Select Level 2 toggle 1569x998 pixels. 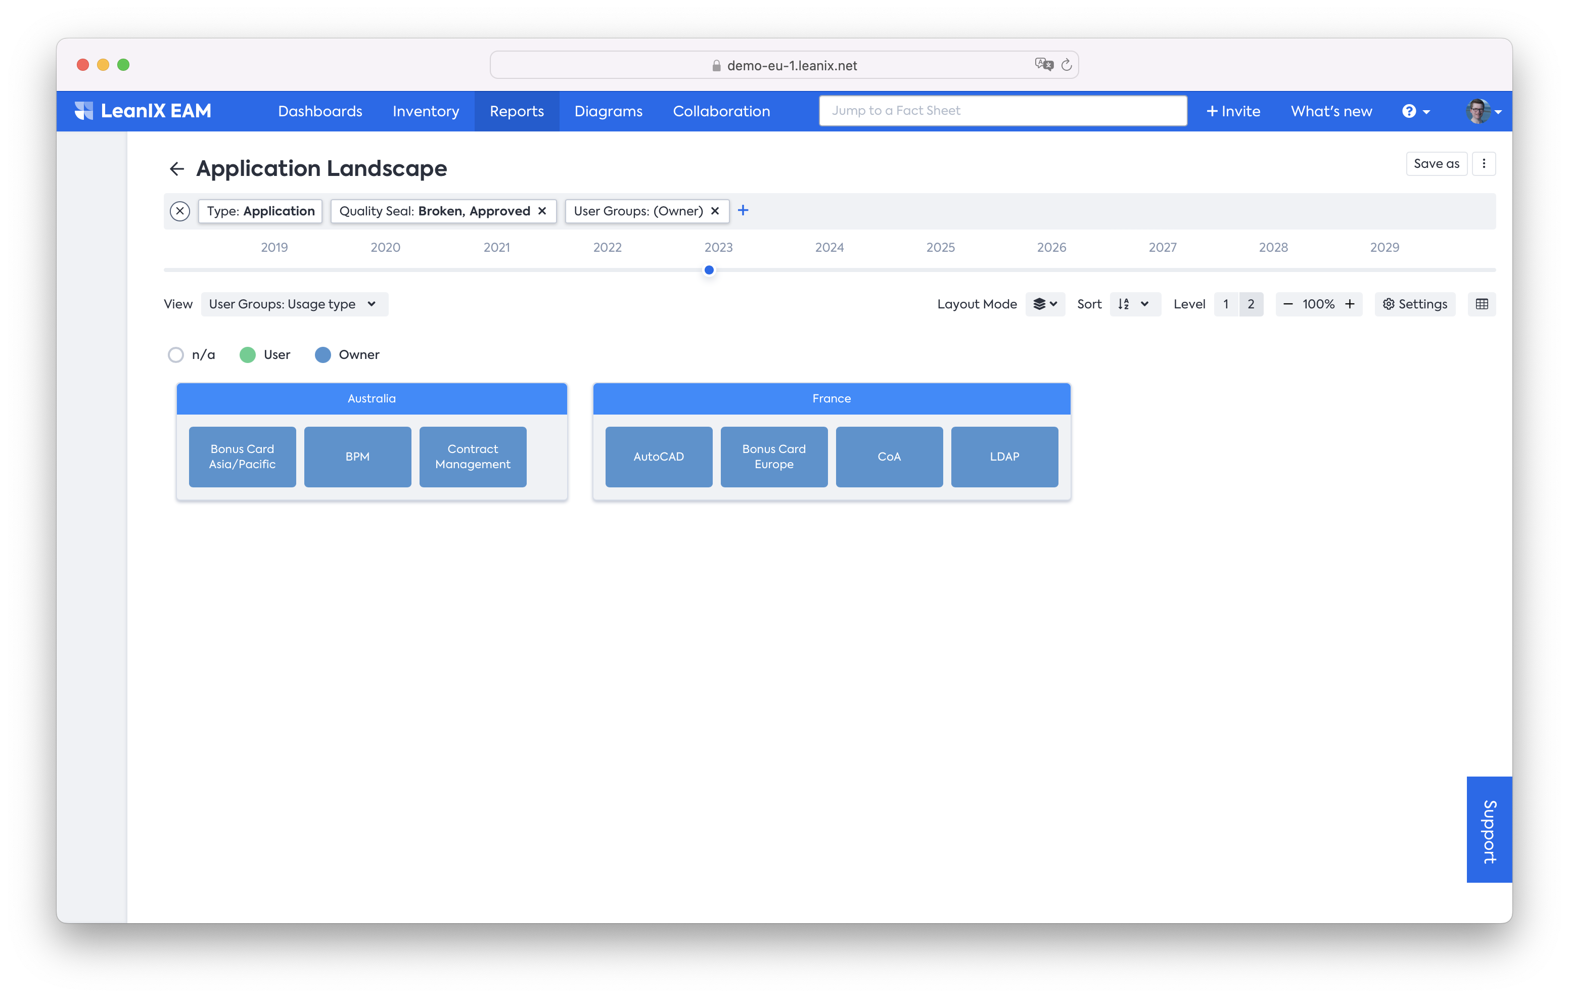1251,304
